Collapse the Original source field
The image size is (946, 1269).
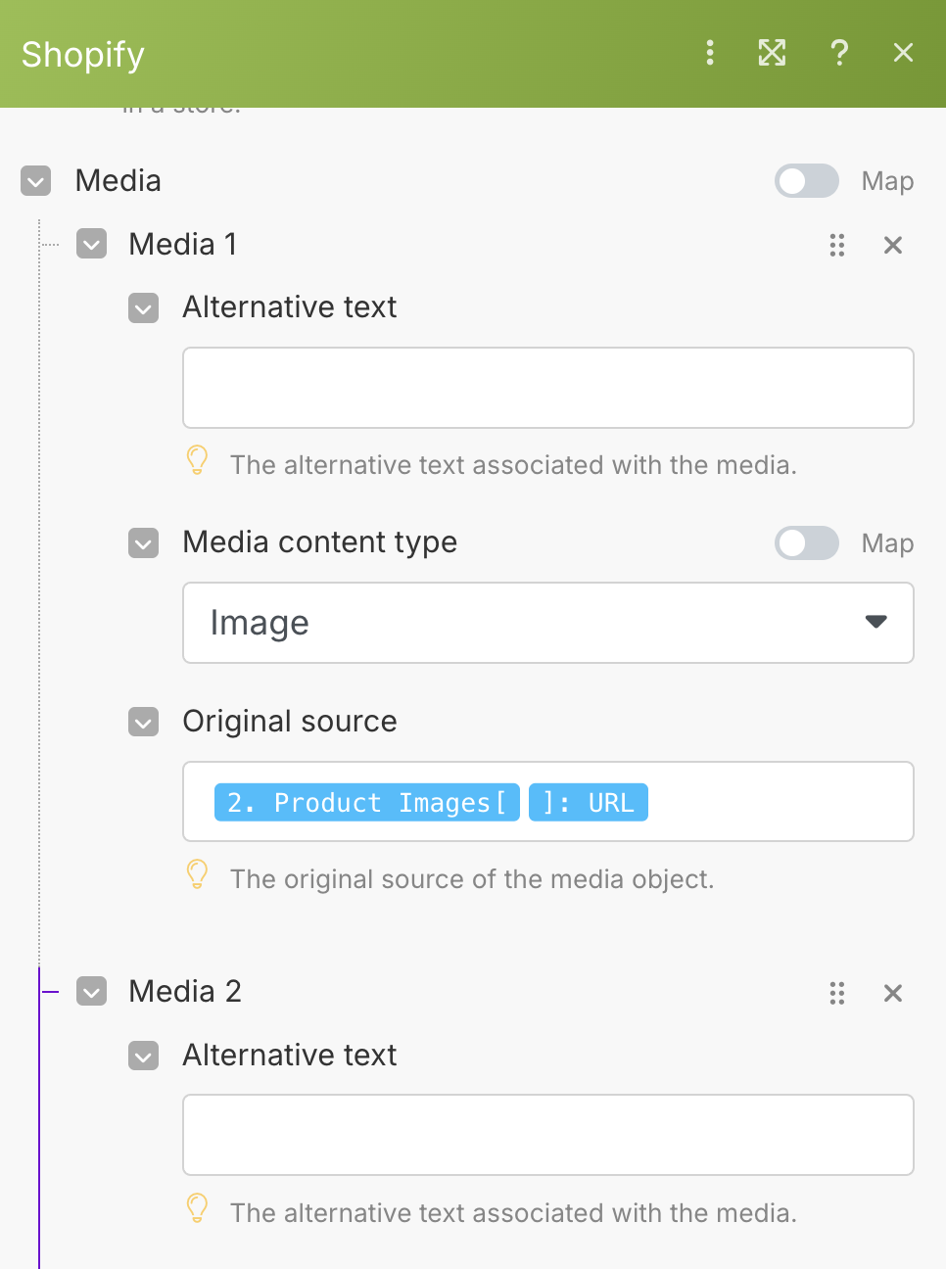point(144,722)
